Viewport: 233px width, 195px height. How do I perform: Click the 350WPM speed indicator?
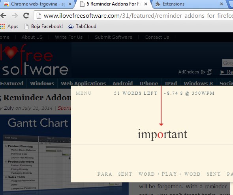click(203, 93)
